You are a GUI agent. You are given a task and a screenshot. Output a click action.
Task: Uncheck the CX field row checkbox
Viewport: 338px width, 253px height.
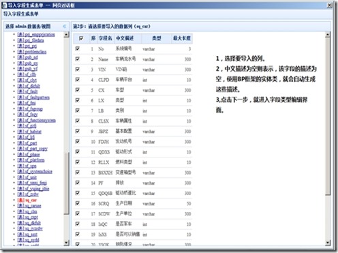click(78, 90)
